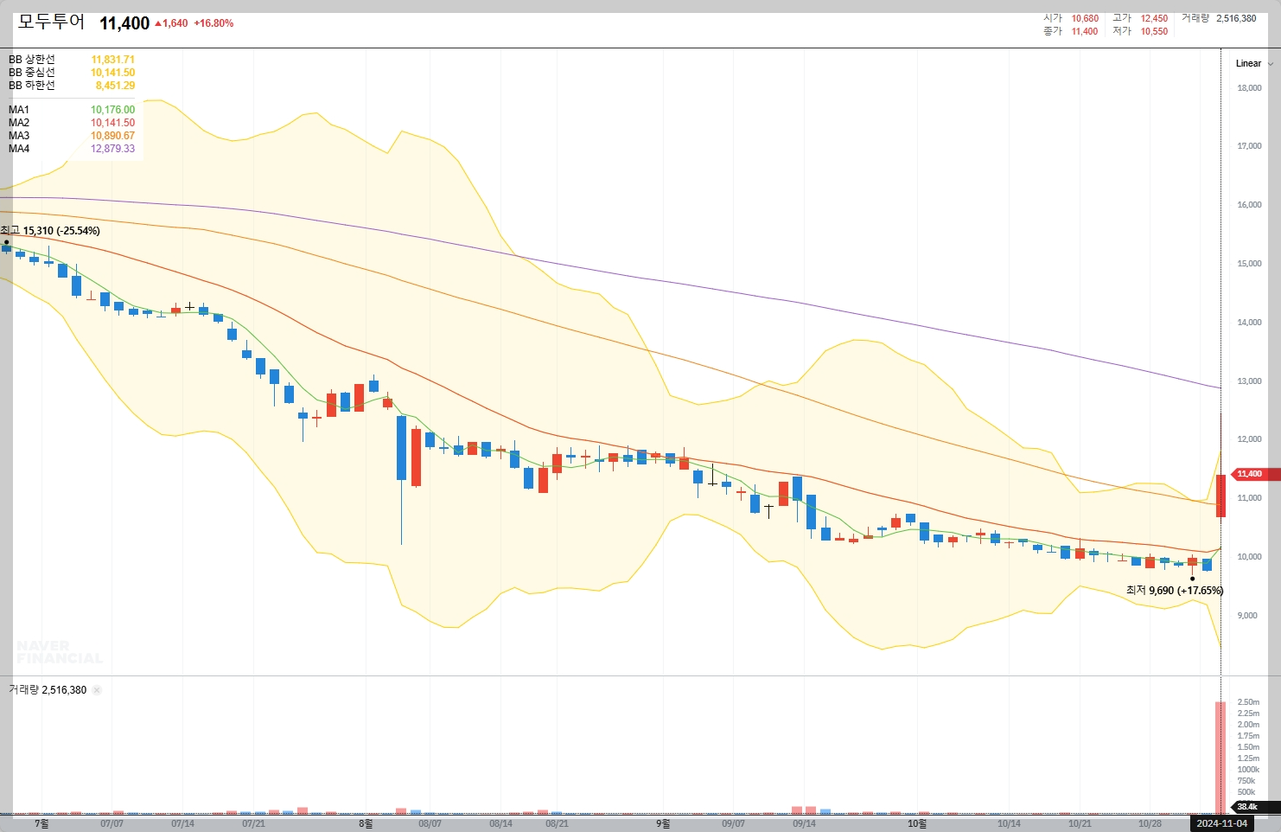Image resolution: width=1281 pixels, height=832 pixels.
Task: Select the MA2 legend label
Action: (x=19, y=123)
